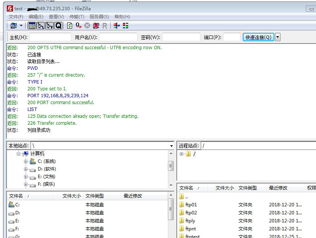Select the parent folder .. entry
The width and height of the screenshot is (316, 238).
pyautogui.click(x=247, y=197)
